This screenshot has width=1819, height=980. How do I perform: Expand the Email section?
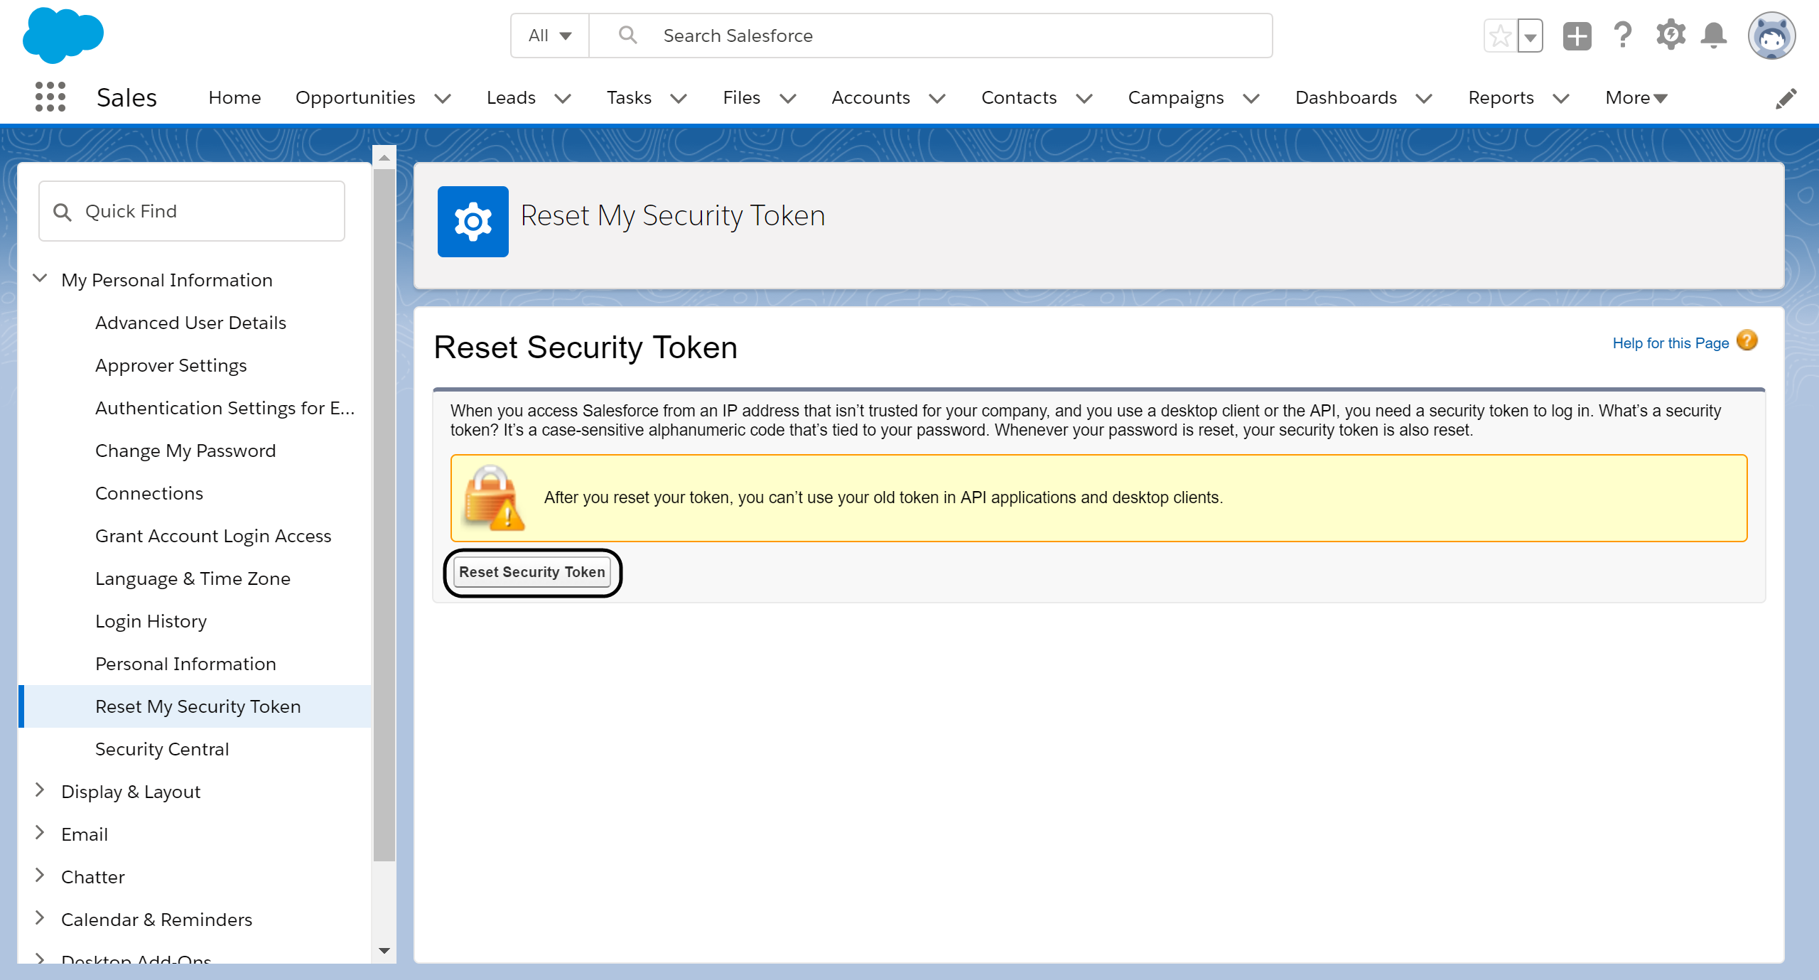click(x=41, y=833)
